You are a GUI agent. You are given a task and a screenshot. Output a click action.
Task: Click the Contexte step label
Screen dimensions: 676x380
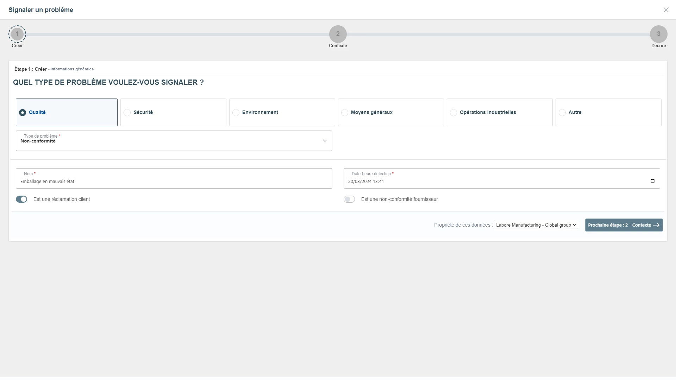[x=338, y=46]
